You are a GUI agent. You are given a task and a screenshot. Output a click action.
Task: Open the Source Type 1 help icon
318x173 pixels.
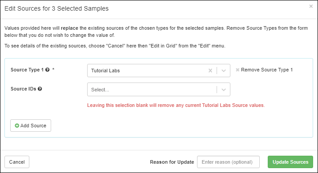(x=48, y=70)
